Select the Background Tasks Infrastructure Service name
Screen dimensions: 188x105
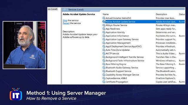(125, 61)
